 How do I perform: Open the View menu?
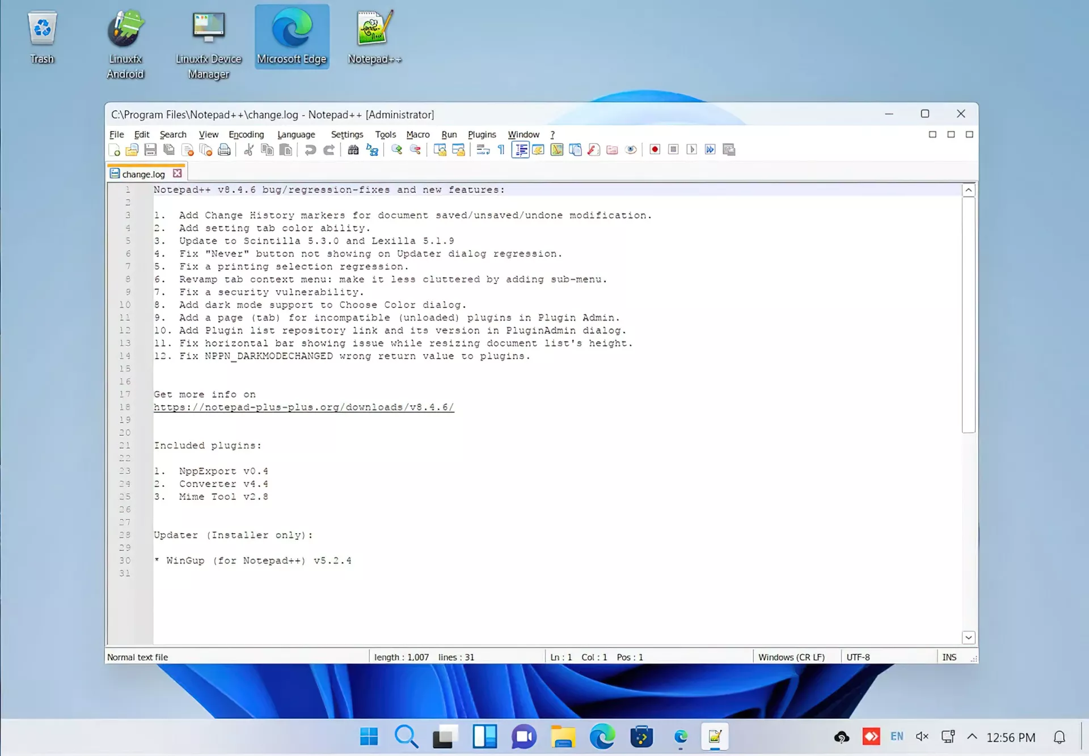209,134
